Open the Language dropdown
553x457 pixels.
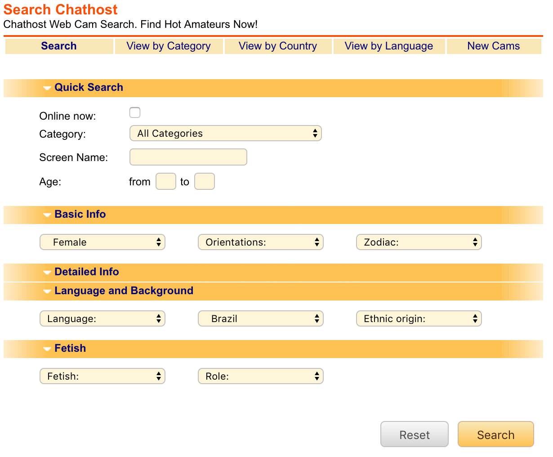coord(103,318)
